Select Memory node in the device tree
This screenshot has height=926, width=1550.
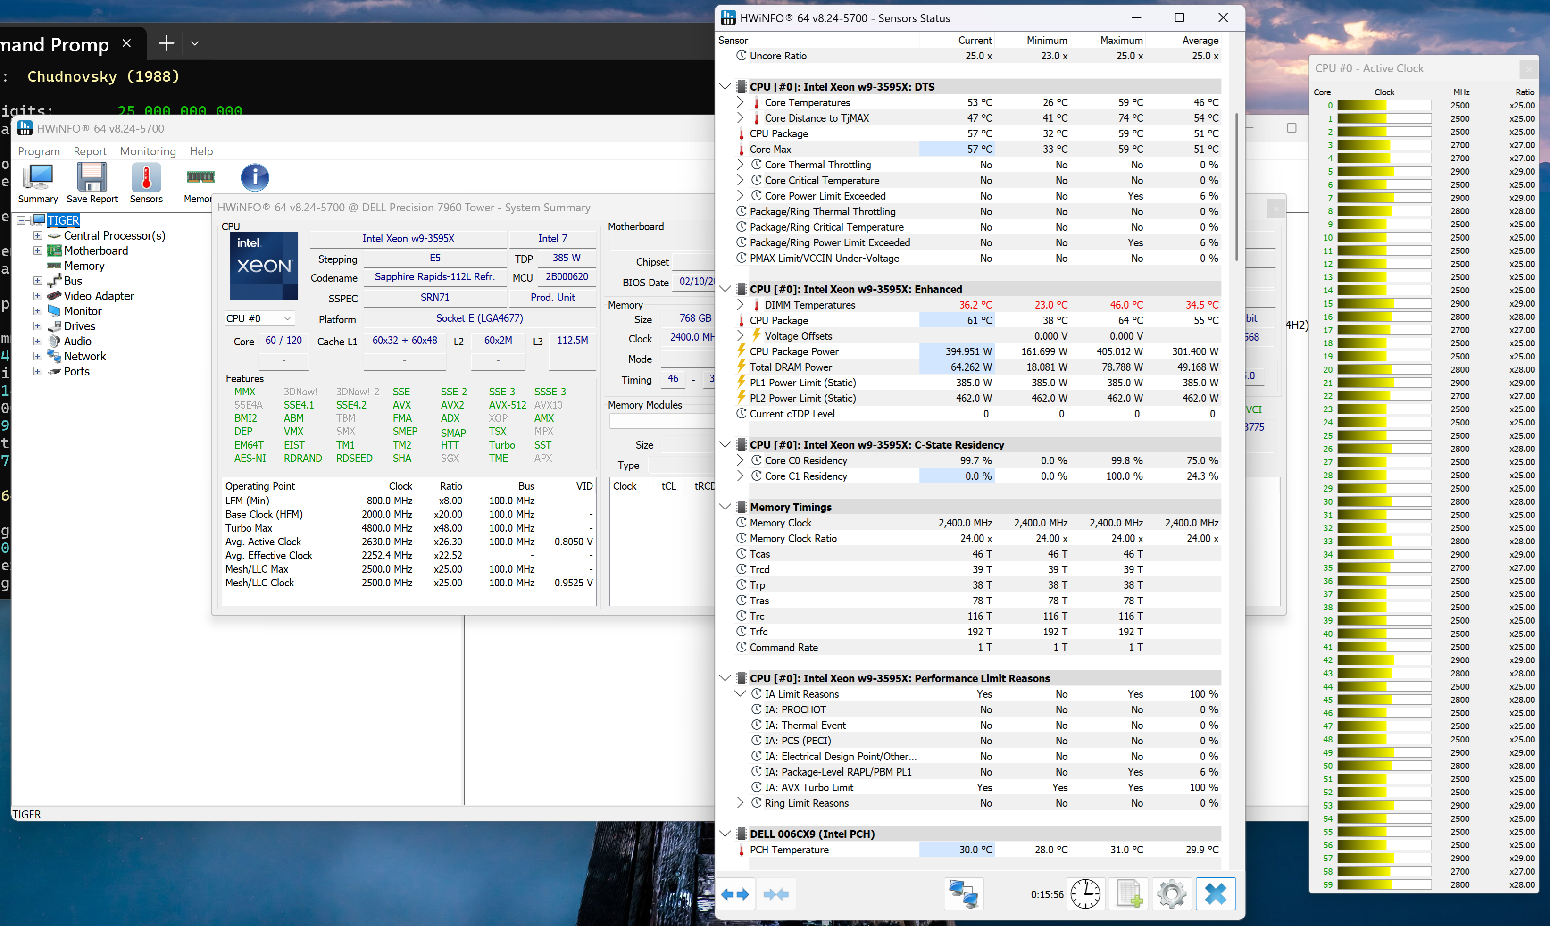pos(84,266)
